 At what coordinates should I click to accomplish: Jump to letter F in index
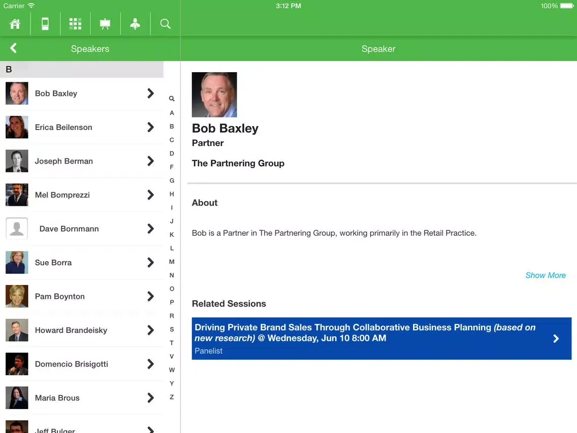(172, 167)
